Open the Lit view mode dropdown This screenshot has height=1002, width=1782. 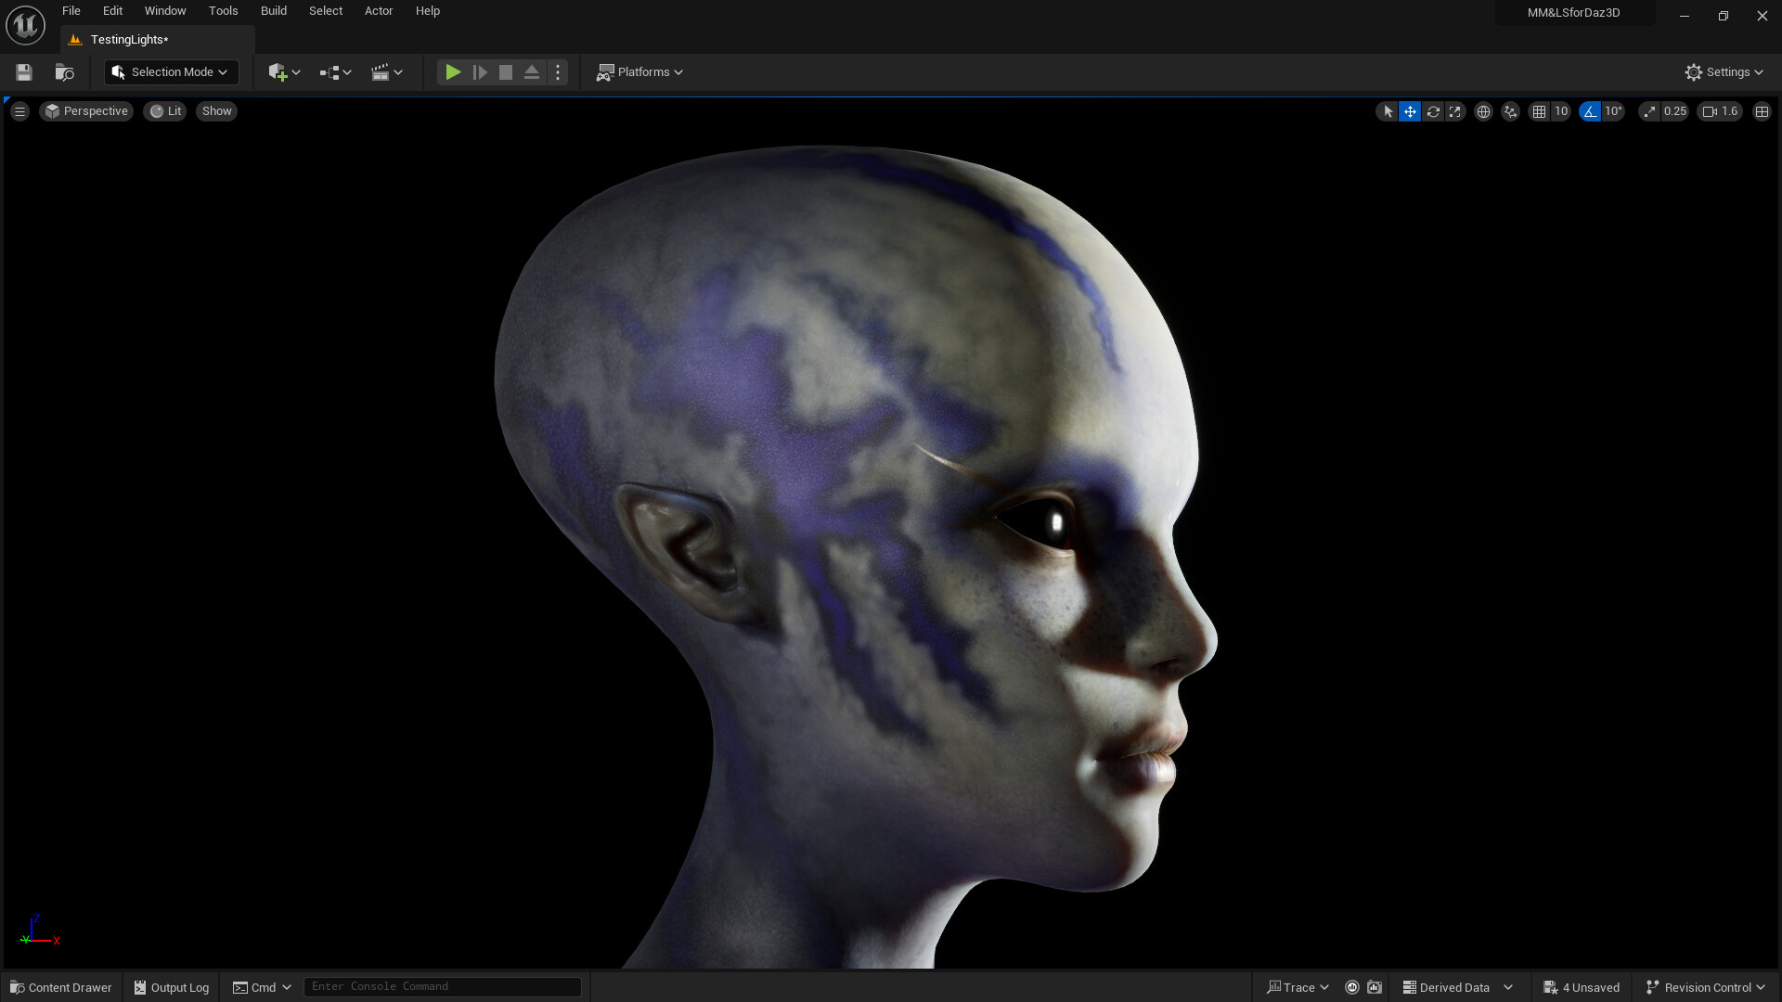(165, 111)
